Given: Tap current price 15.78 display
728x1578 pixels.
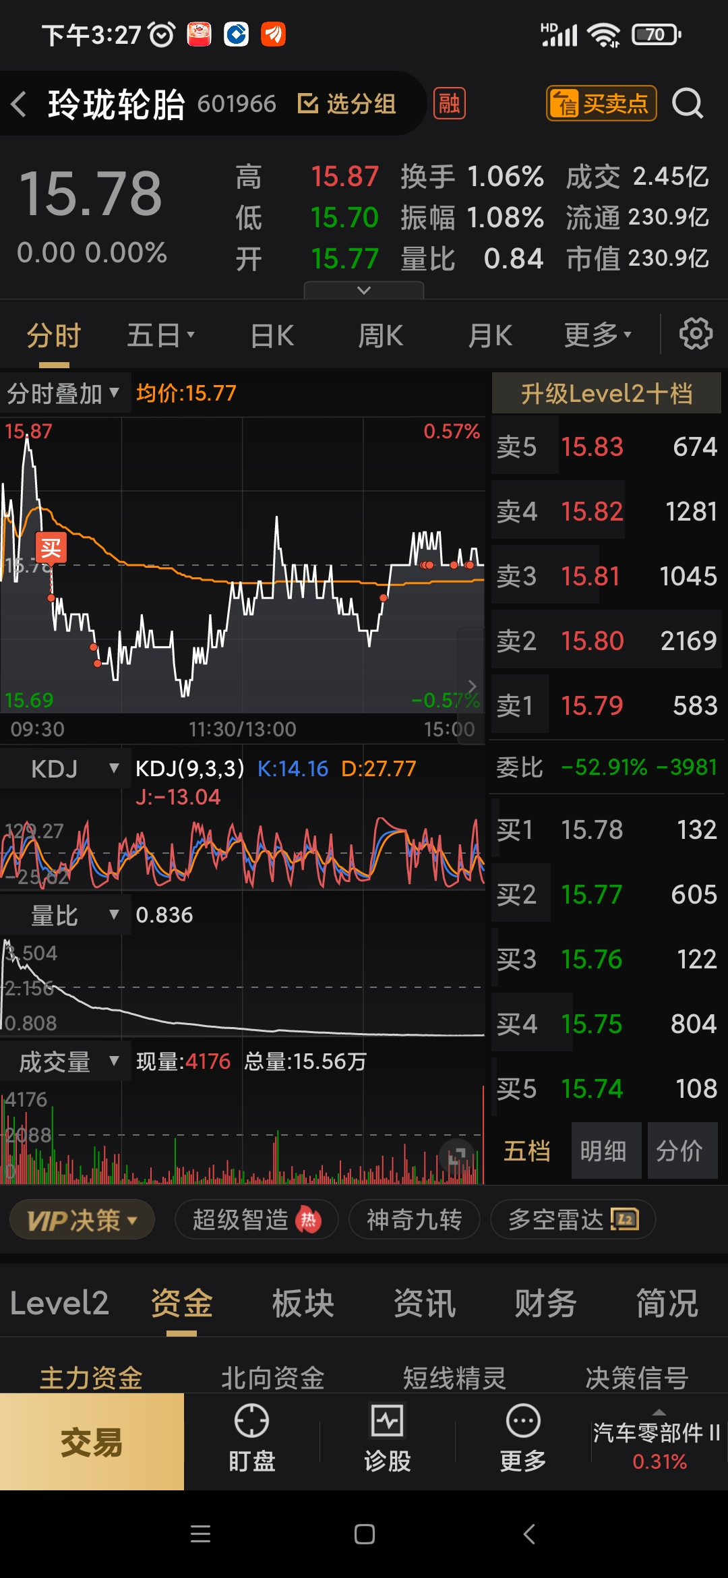Looking at the screenshot, I should [x=90, y=194].
